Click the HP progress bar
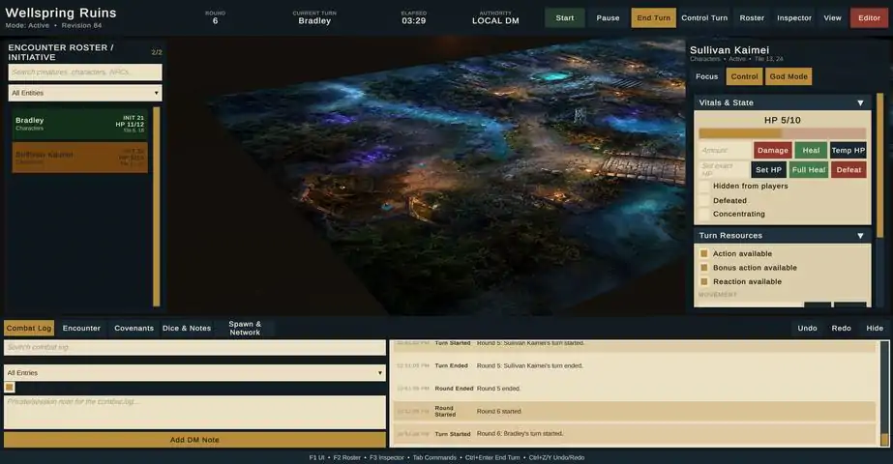This screenshot has height=464, width=893. [782, 133]
